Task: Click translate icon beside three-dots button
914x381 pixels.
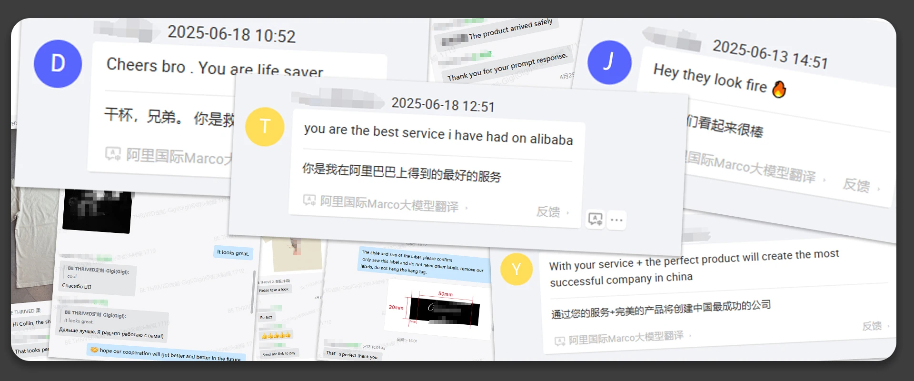Action: pos(595,219)
